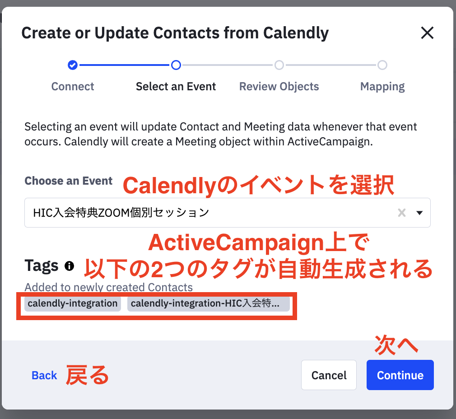This screenshot has height=419, width=456.
Task: Click the progress line between Connect and Select an Event
Action: coord(124,65)
